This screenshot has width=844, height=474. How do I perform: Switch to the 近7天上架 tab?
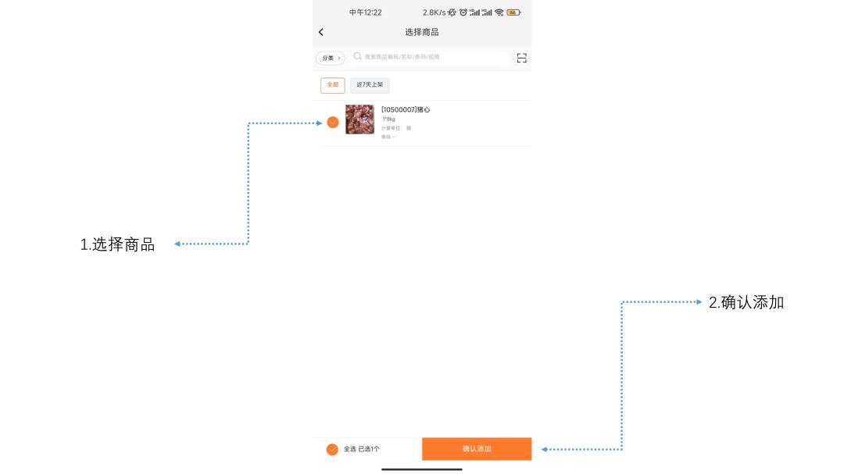click(370, 85)
